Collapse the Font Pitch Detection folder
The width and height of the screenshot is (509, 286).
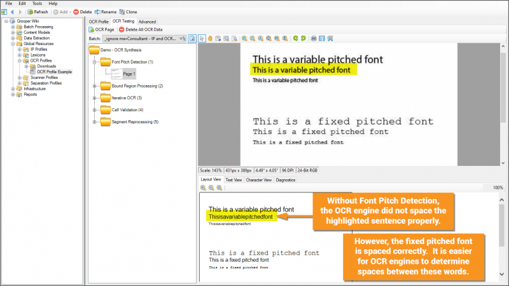point(94,62)
